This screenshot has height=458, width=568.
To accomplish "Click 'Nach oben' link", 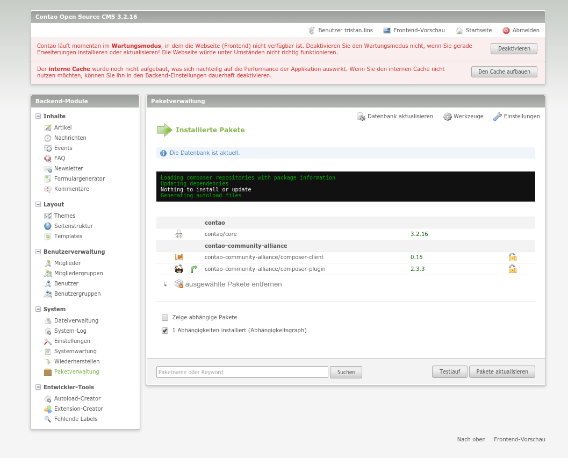I will click(x=471, y=440).
